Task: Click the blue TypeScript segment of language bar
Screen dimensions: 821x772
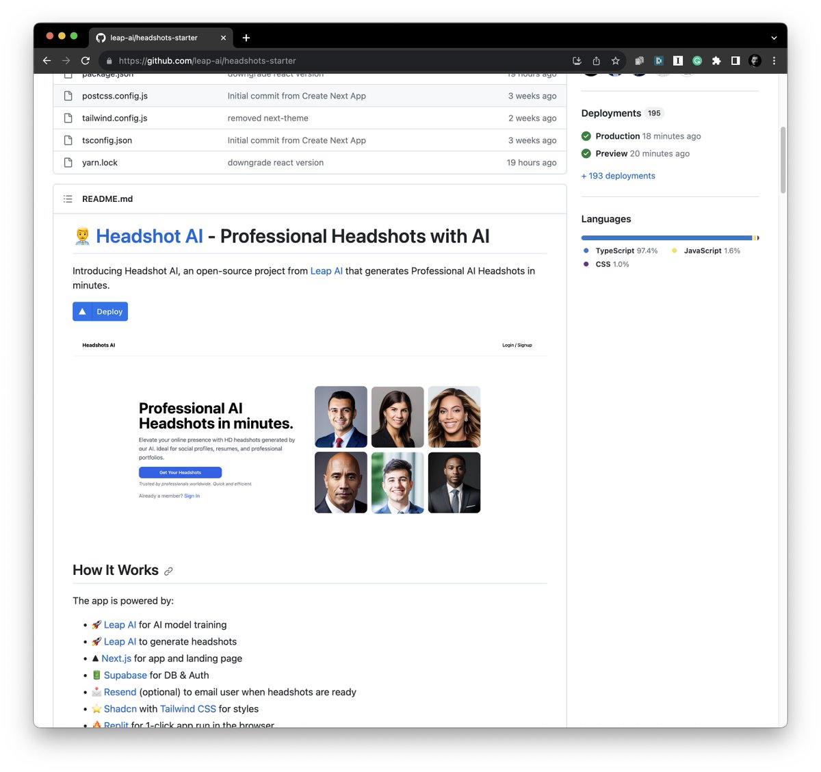Action: [666, 238]
